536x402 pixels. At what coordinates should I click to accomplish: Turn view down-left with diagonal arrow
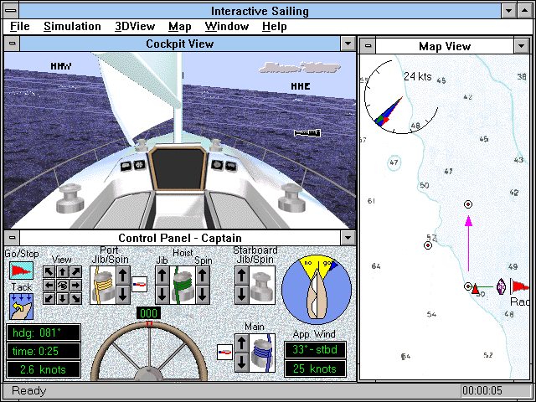[49, 298]
